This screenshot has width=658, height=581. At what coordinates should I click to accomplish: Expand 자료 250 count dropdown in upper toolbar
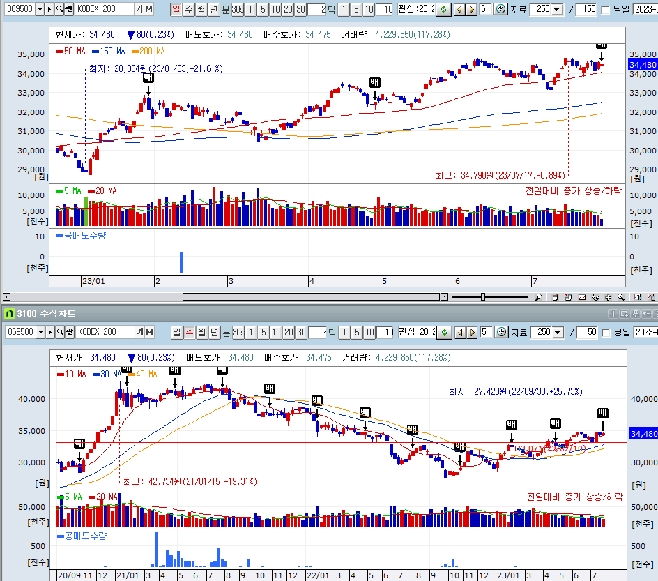click(558, 9)
